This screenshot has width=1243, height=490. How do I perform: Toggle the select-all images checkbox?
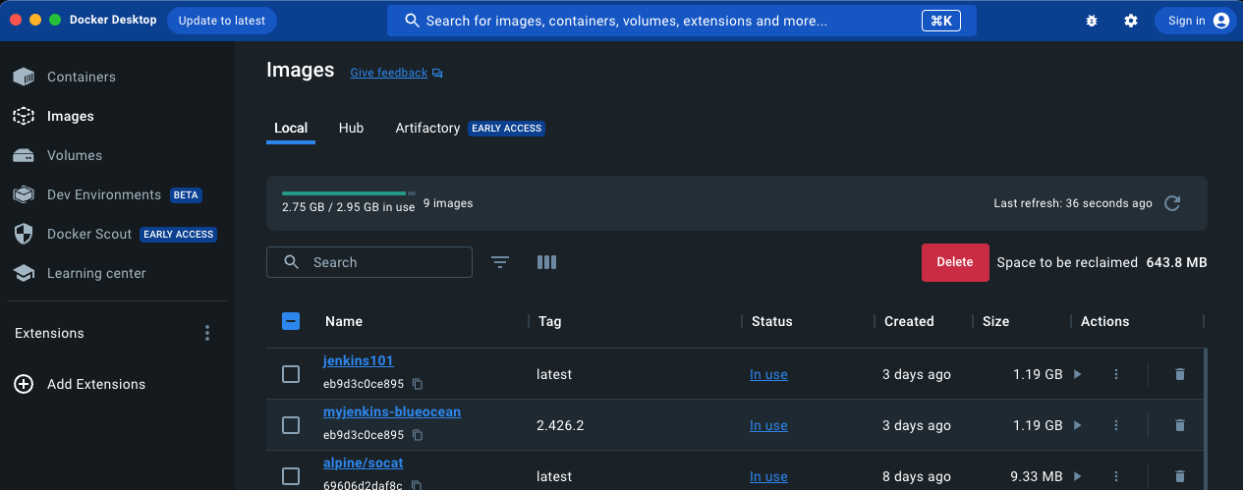click(291, 321)
